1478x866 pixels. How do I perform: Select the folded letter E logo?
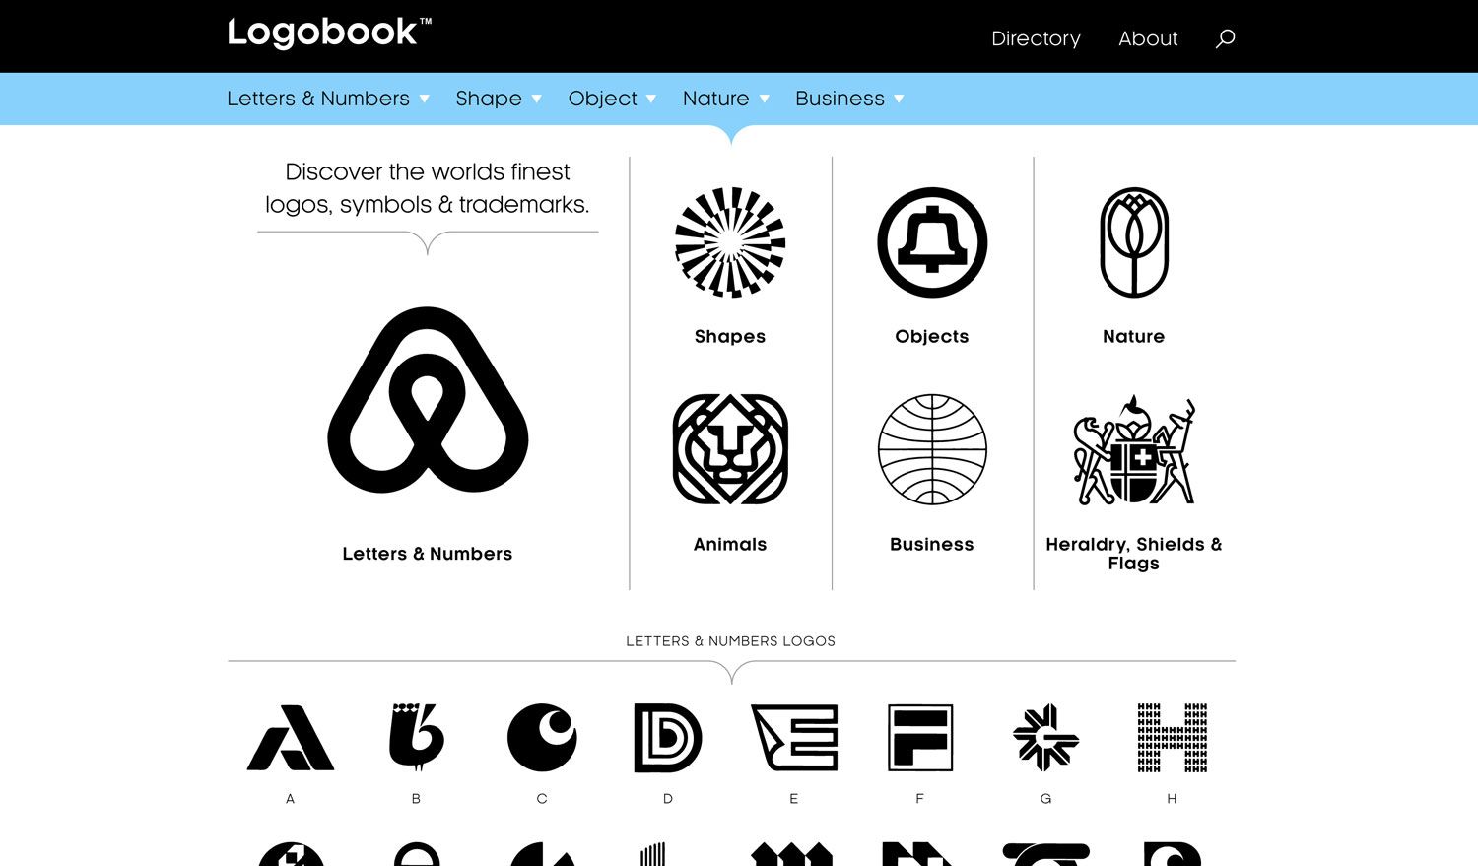(x=794, y=737)
